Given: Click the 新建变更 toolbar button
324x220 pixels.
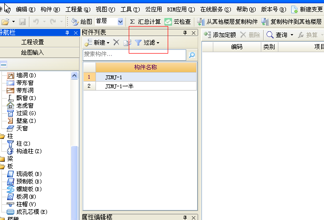Looking at the screenshot, I should 307,9.
